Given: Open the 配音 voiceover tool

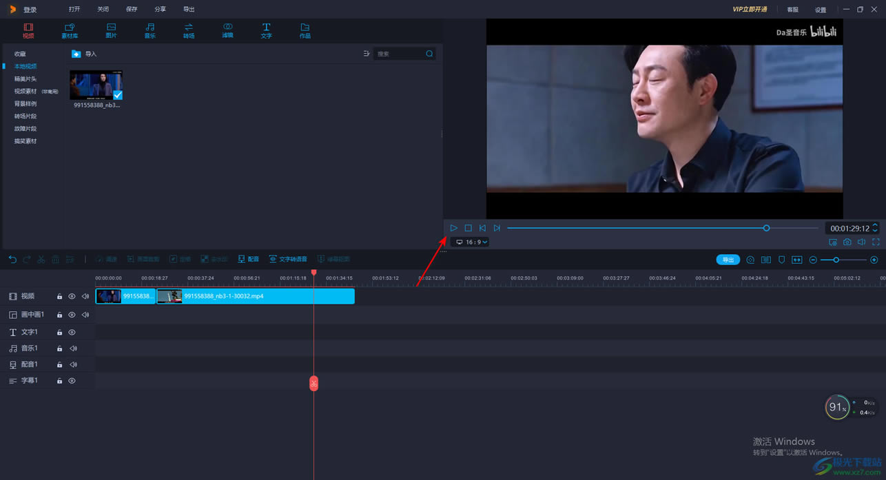Looking at the screenshot, I should (249, 260).
